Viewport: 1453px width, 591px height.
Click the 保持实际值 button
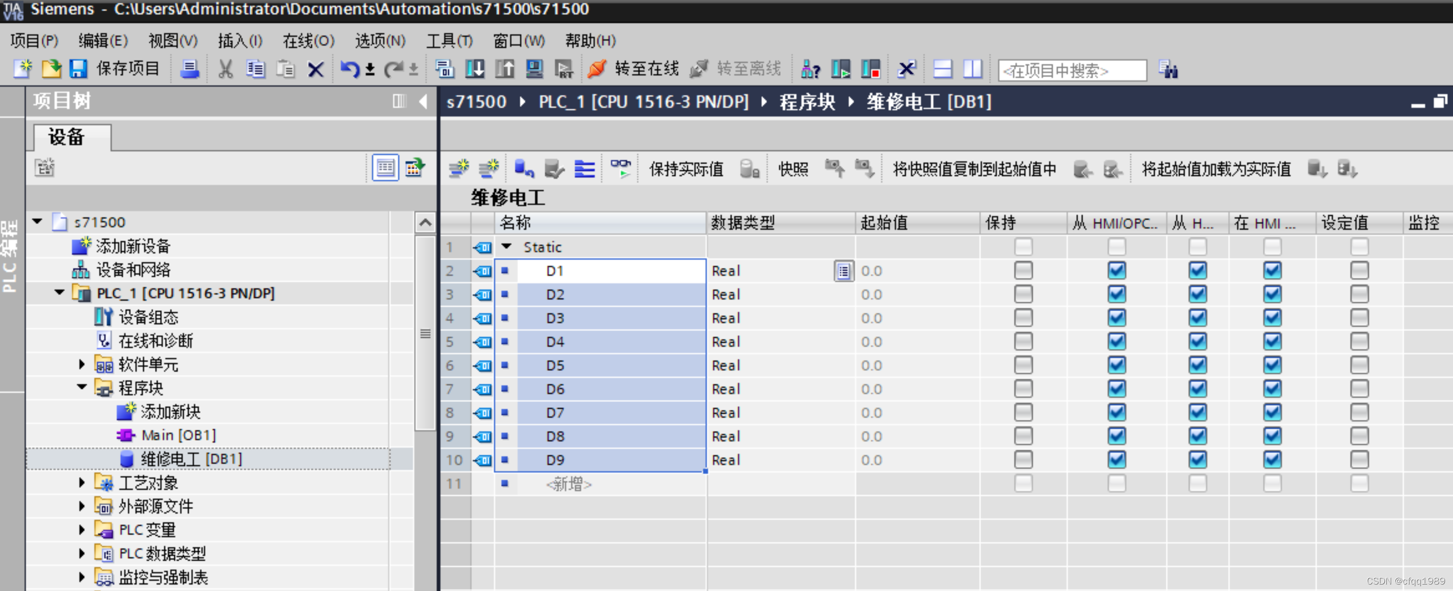(686, 169)
